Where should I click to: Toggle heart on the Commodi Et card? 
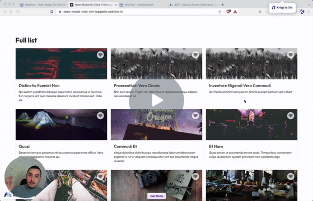pos(195,116)
